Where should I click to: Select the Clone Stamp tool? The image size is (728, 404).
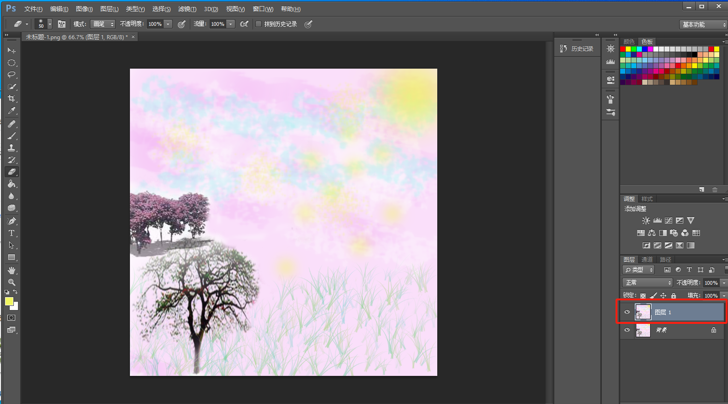[x=12, y=148]
